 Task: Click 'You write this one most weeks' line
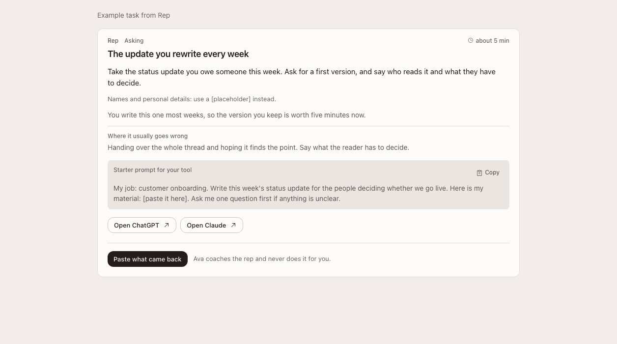click(x=237, y=115)
